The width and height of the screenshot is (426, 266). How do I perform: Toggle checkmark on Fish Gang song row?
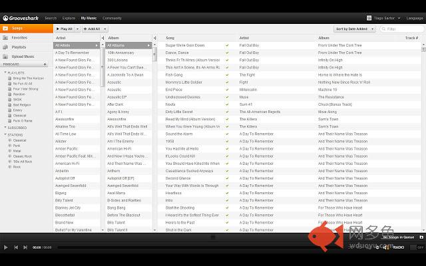[227, 75]
